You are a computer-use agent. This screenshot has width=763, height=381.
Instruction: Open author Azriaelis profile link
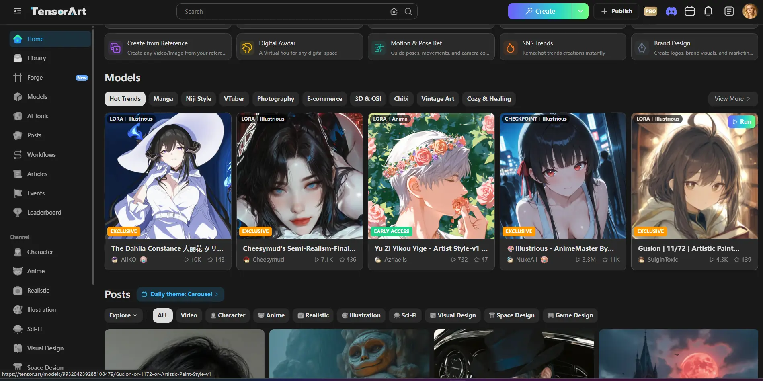tap(396, 260)
